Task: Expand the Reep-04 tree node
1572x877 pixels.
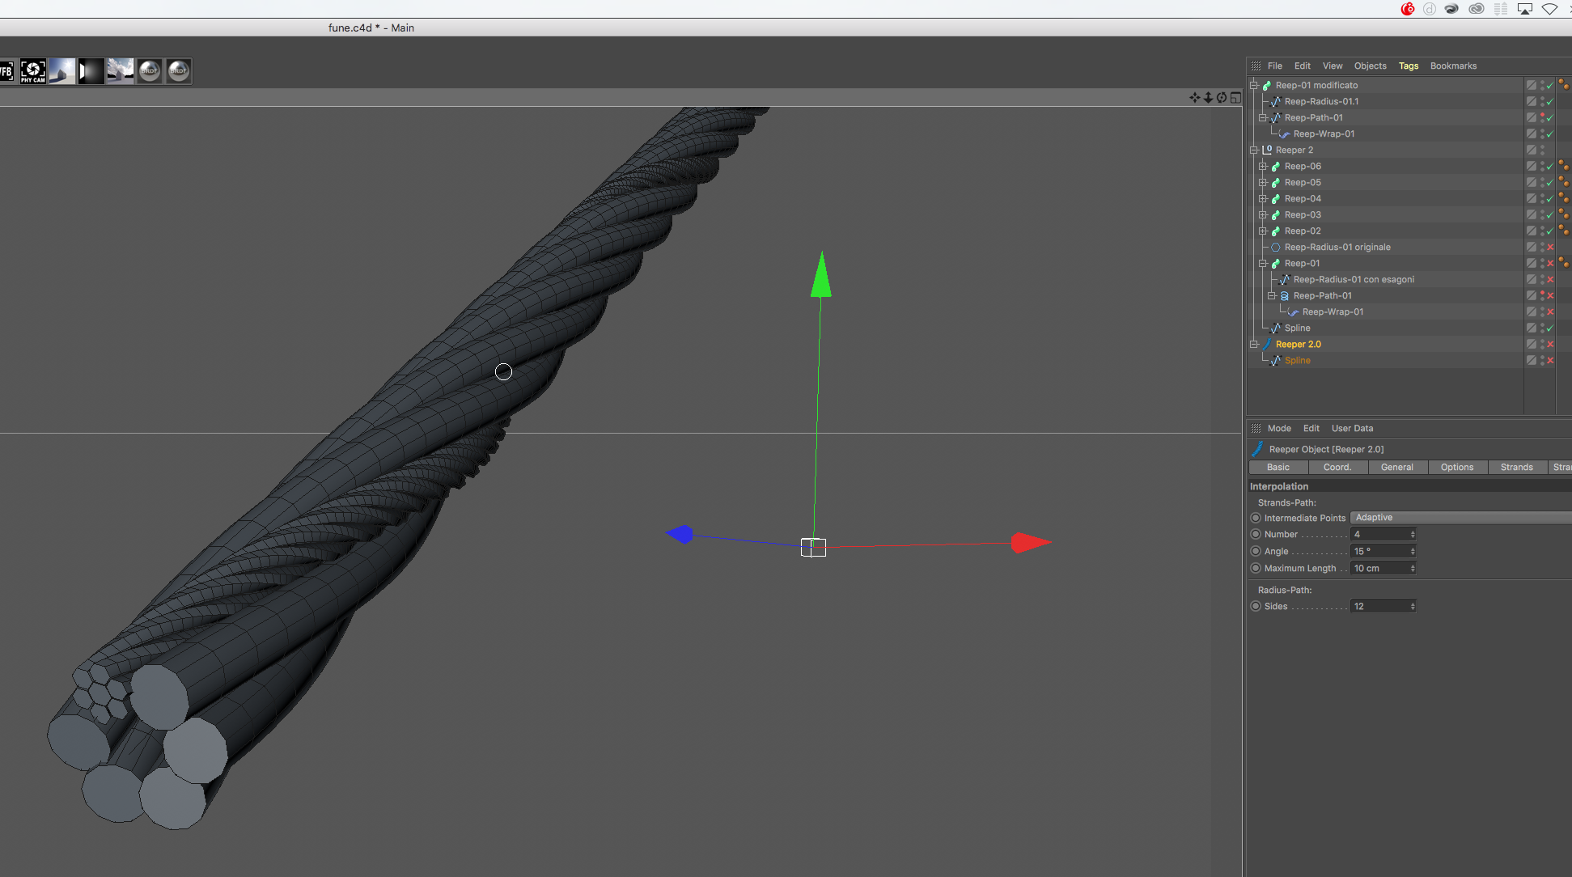Action: tap(1262, 199)
